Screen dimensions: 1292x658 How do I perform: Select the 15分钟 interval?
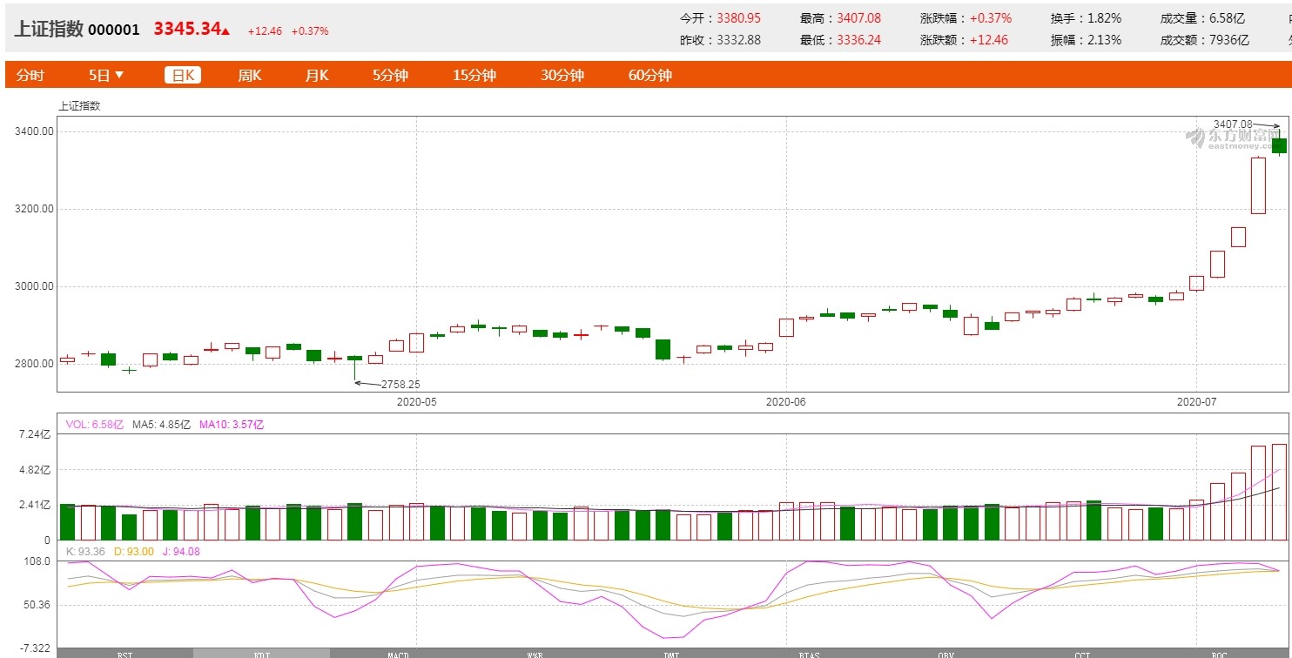click(474, 75)
